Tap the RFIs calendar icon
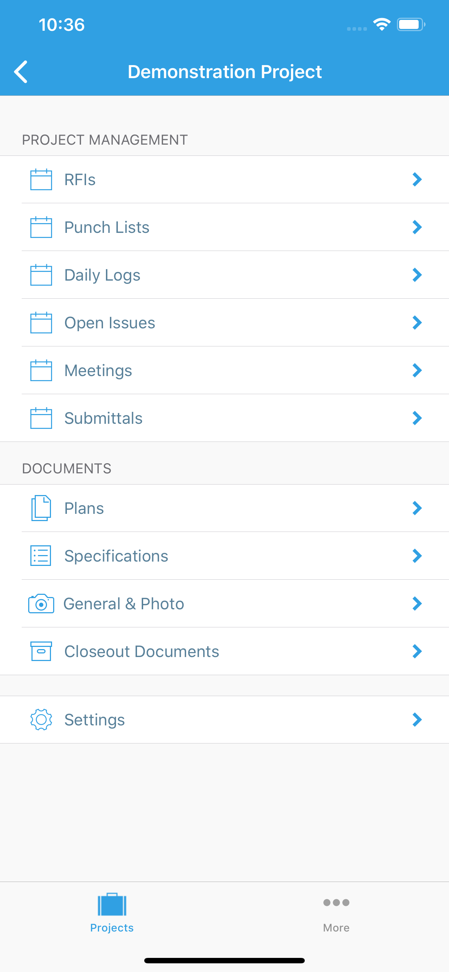Viewport: 449px width, 972px height. pos(41,179)
